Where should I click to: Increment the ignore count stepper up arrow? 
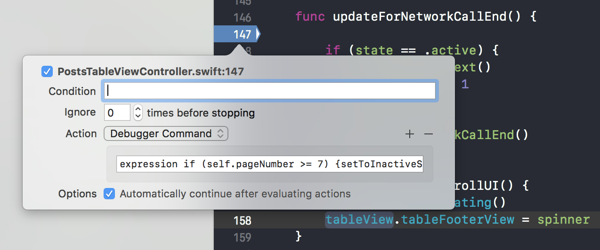coord(138,109)
